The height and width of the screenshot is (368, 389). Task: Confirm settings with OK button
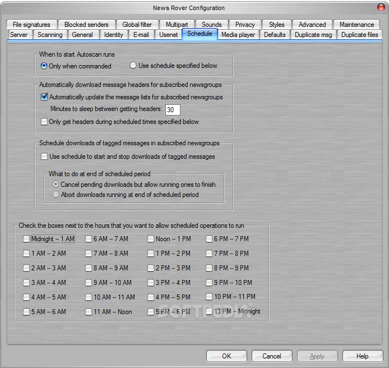pos(226,356)
